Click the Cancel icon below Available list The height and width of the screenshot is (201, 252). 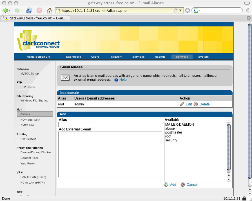click(x=183, y=185)
